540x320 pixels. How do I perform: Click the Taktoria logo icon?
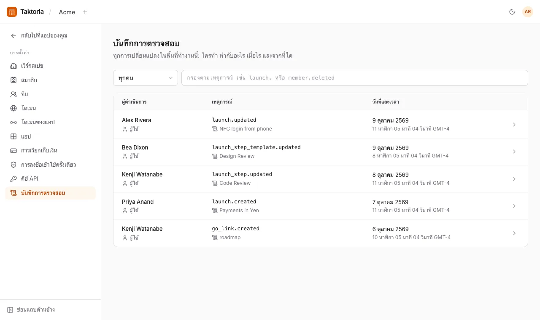pos(12,12)
